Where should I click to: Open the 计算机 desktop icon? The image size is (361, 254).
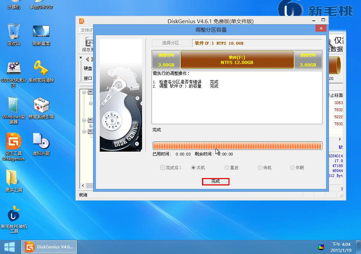[x=14, y=5]
